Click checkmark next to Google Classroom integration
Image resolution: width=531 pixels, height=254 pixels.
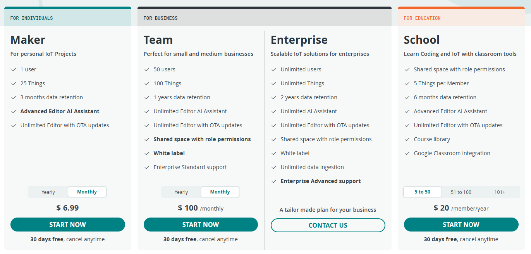pyautogui.click(x=407, y=153)
